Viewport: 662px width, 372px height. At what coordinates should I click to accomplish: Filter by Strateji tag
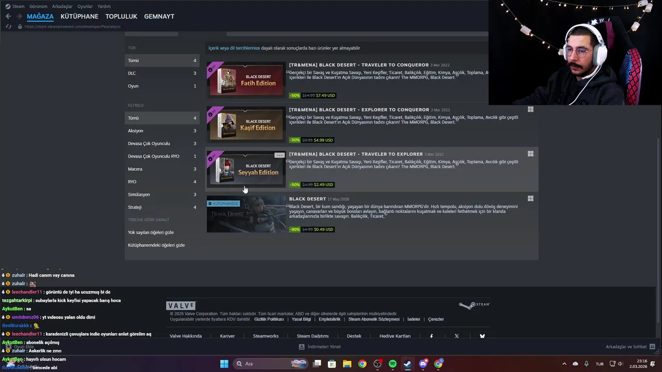162,207
